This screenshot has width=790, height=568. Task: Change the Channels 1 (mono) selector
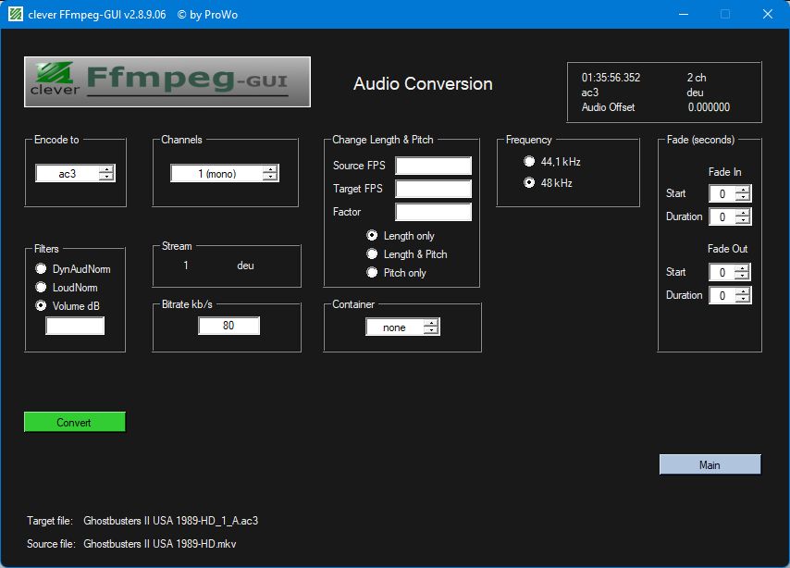[225, 173]
